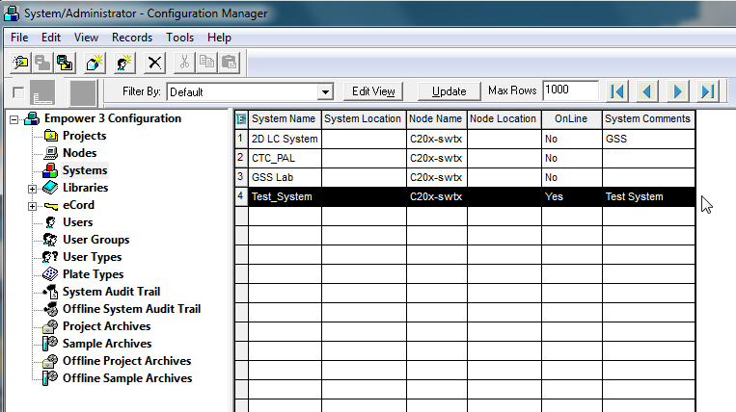Image resolution: width=736 pixels, height=412 pixels.
Task: Open the Tools menu
Action: (179, 38)
